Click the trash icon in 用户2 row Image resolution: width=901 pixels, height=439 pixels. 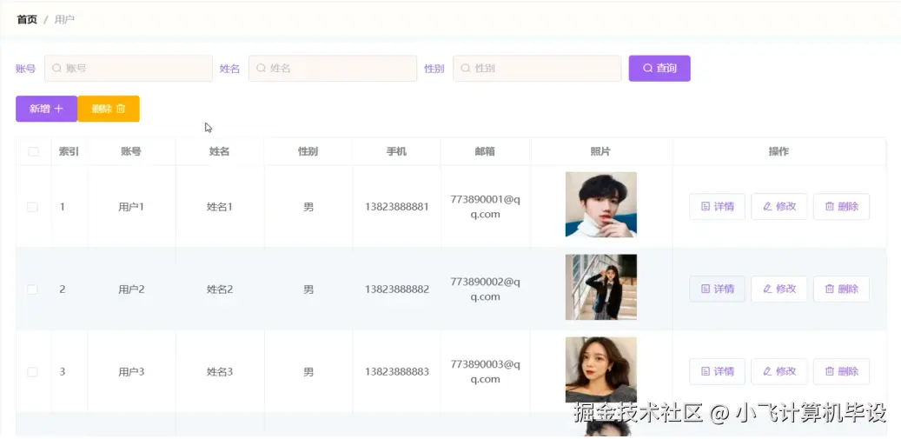coord(830,289)
